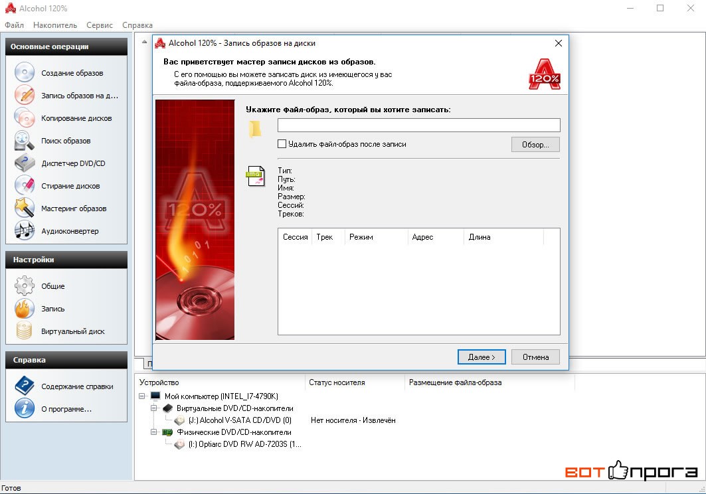Click the Отмена button
Viewport: 706px width, 494px height.
click(x=535, y=357)
